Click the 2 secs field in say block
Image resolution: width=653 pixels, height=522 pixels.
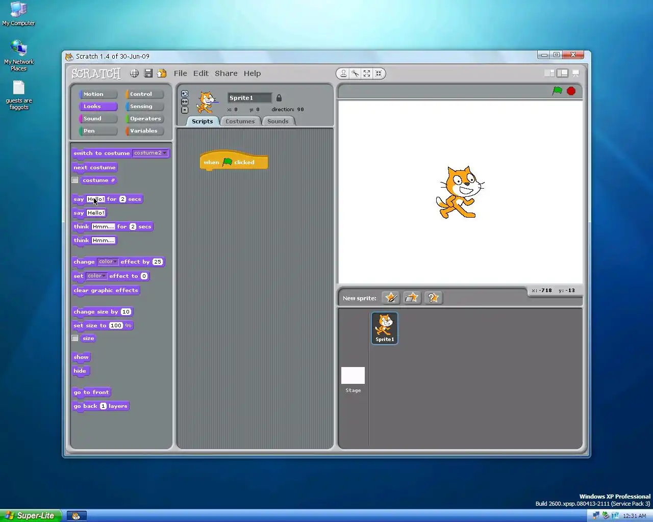[x=122, y=199]
